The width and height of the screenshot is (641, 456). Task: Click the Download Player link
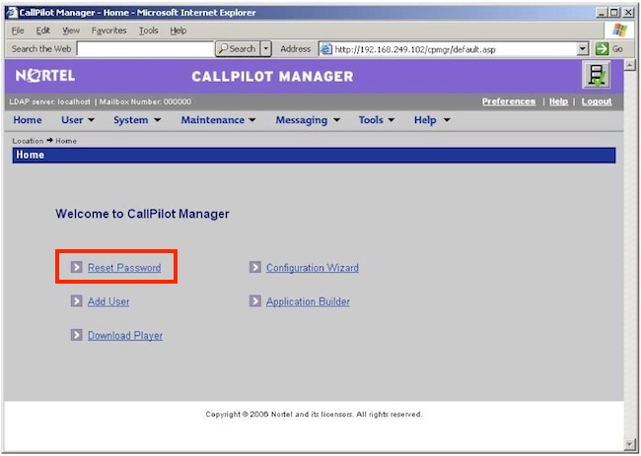click(125, 335)
